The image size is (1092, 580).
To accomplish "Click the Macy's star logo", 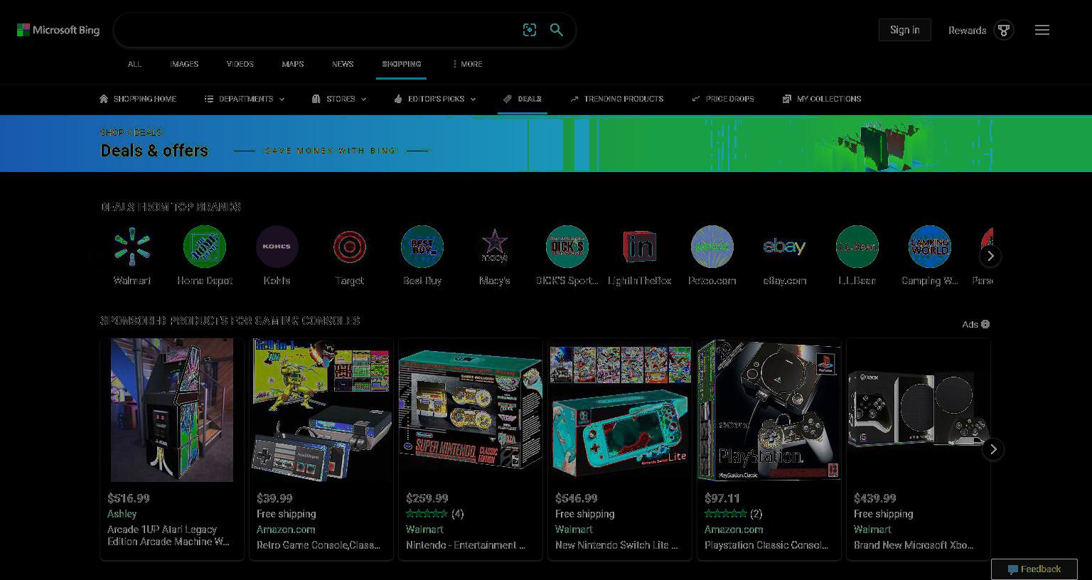I will tap(495, 247).
